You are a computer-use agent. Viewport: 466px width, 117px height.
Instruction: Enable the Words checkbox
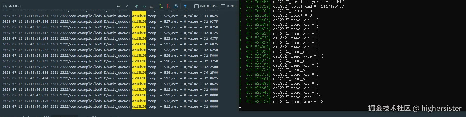tap(223, 6)
